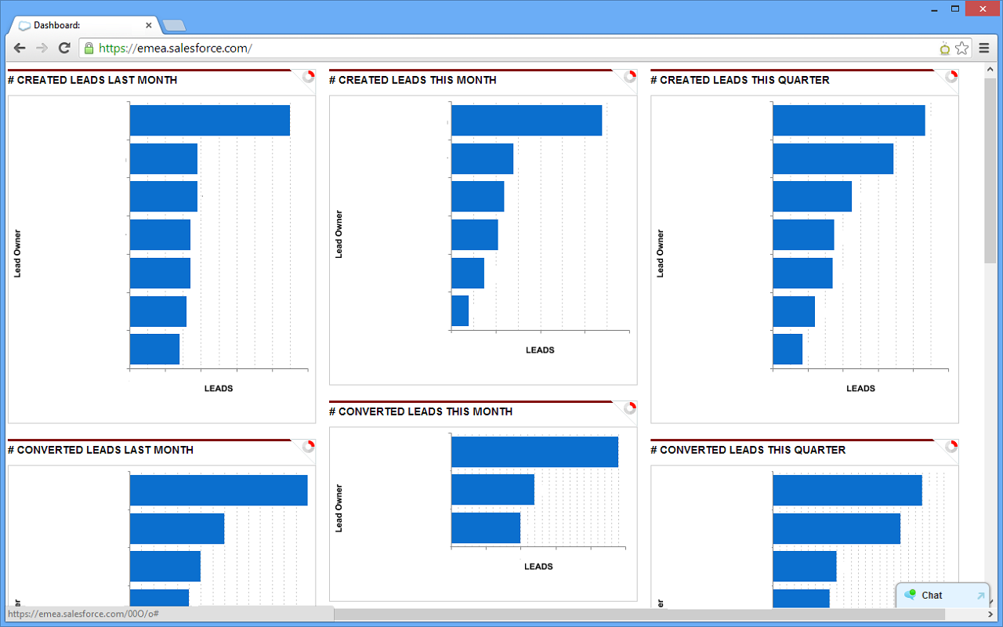Viewport: 1003px width, 627px height.
Task: Click corner chart icon of Converted Leads This Quarter
Action: (x=951, y=446)
